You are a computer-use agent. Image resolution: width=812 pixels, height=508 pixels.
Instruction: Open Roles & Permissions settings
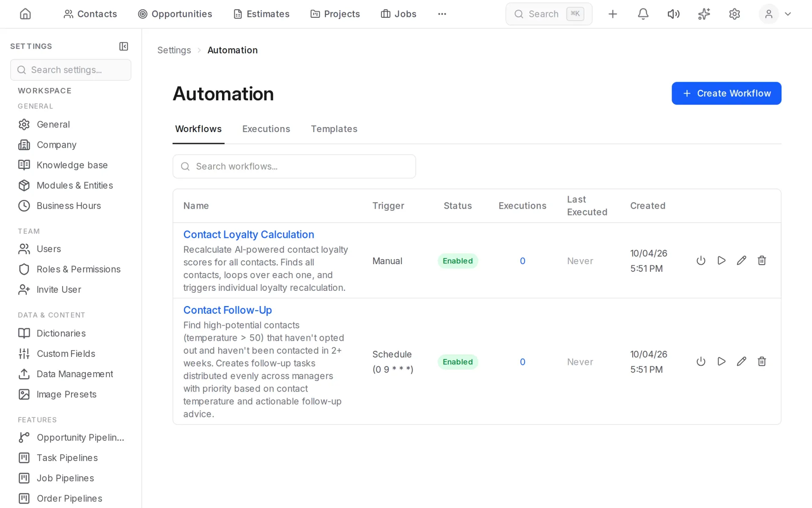69,269
